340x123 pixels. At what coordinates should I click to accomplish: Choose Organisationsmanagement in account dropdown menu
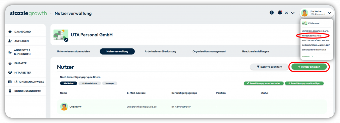[316, 45]
